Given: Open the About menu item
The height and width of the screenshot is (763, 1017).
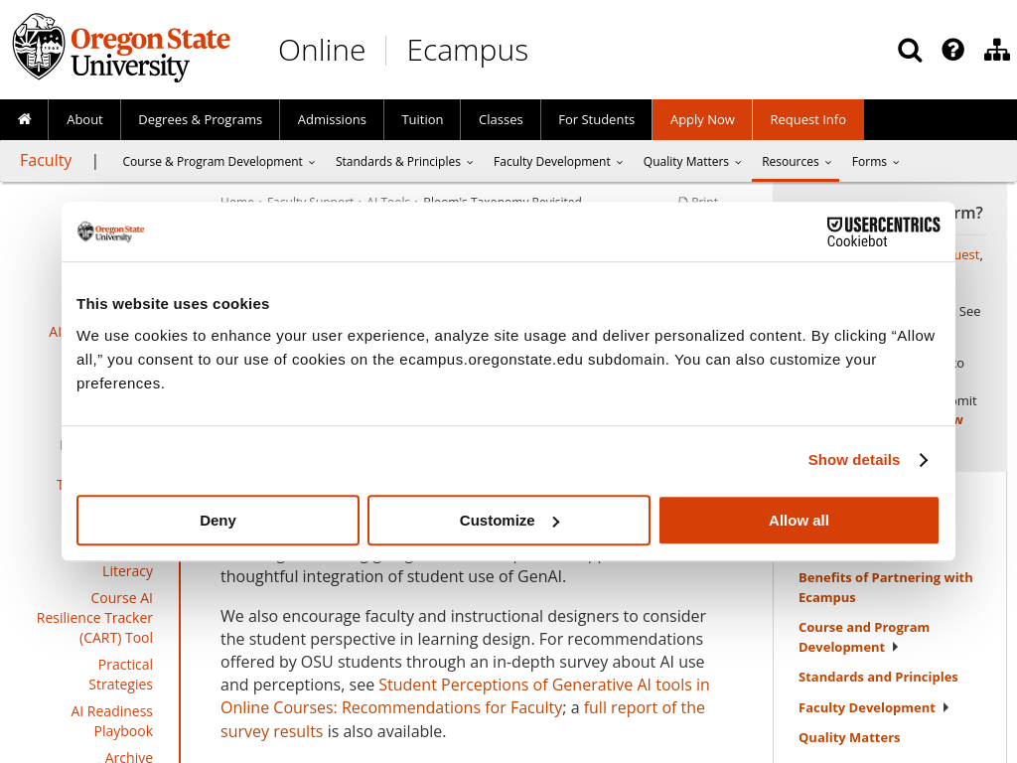Looking at the screenshot, I should 84,120.
